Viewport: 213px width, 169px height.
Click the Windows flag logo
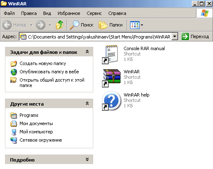coord(205,13)
